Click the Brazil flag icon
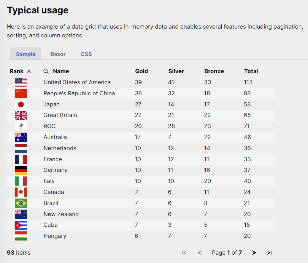The image size is (308, 263). point(21,203)
